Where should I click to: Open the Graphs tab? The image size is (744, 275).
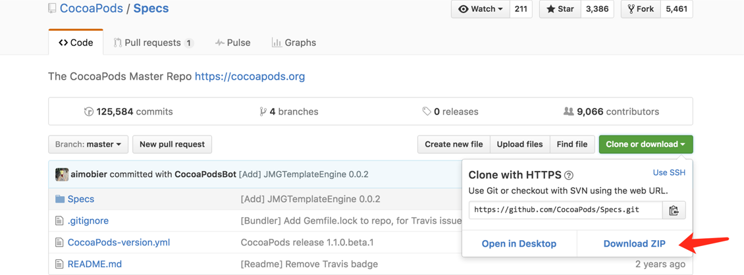click(x=294, y=43)
